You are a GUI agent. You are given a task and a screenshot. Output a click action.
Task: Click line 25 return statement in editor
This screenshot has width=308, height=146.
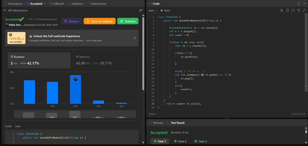click(184, 104)
